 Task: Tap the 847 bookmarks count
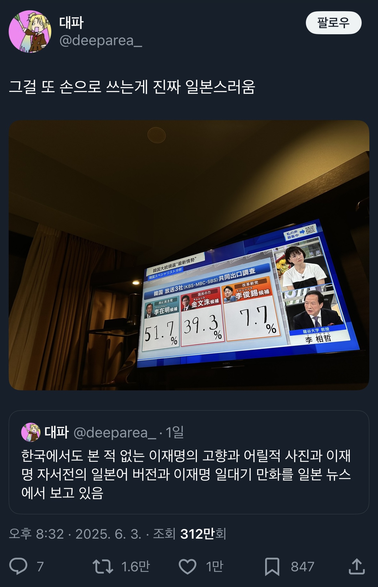pyautogui.click(x=302, y=567)
